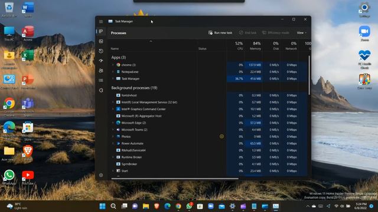
Task: Open the weather widget on taskbar
Action: coord(17,206)
